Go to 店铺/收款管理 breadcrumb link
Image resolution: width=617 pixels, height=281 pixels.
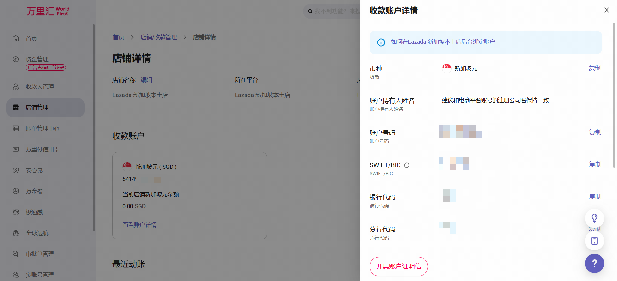click(x=159, y=37)
